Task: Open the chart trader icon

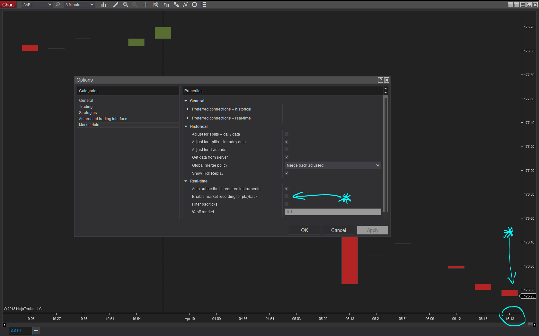Action: [x=166, y=4]
